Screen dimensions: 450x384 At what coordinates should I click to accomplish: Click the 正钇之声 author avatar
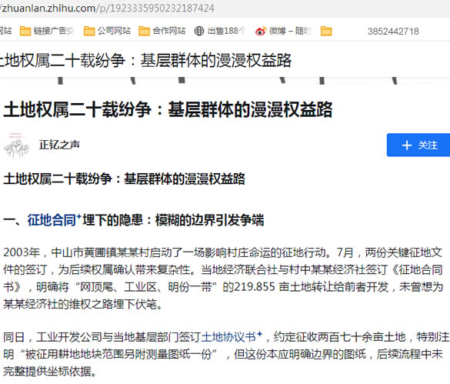pyautogui.click(x=17, y=145)
